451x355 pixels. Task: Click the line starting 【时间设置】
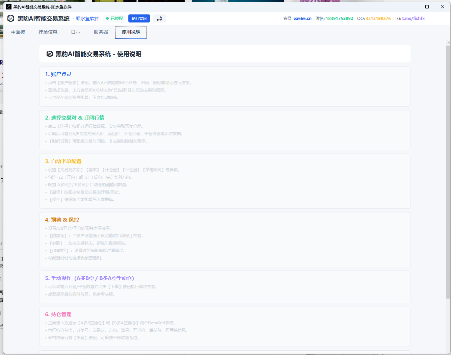pos(96,141)
